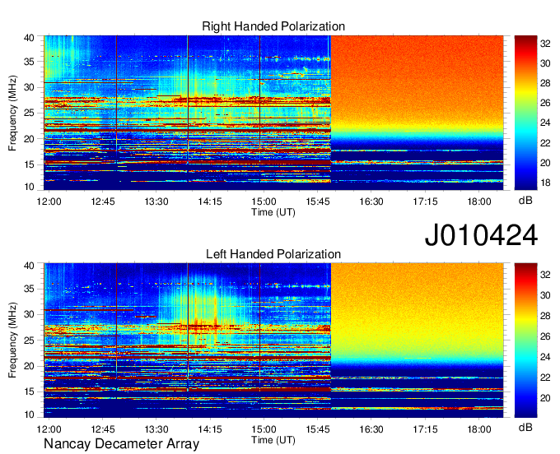Click "17:15" time tick of Right Handed plot
This screenshot has width=560, height=454.
tap(426, 202)
